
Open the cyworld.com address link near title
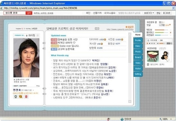[x=120, y=29]
